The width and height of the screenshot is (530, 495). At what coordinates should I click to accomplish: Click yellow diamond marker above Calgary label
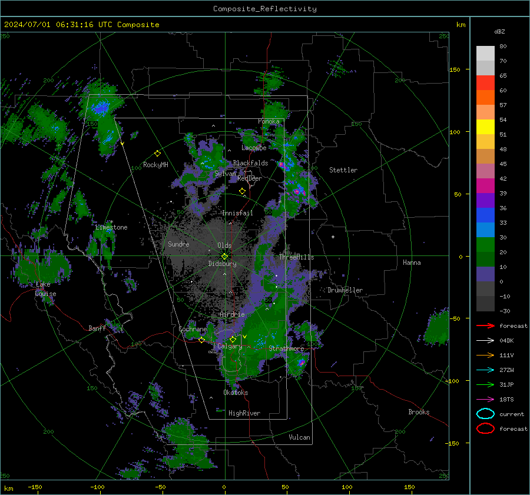click(x=233, y=339)
